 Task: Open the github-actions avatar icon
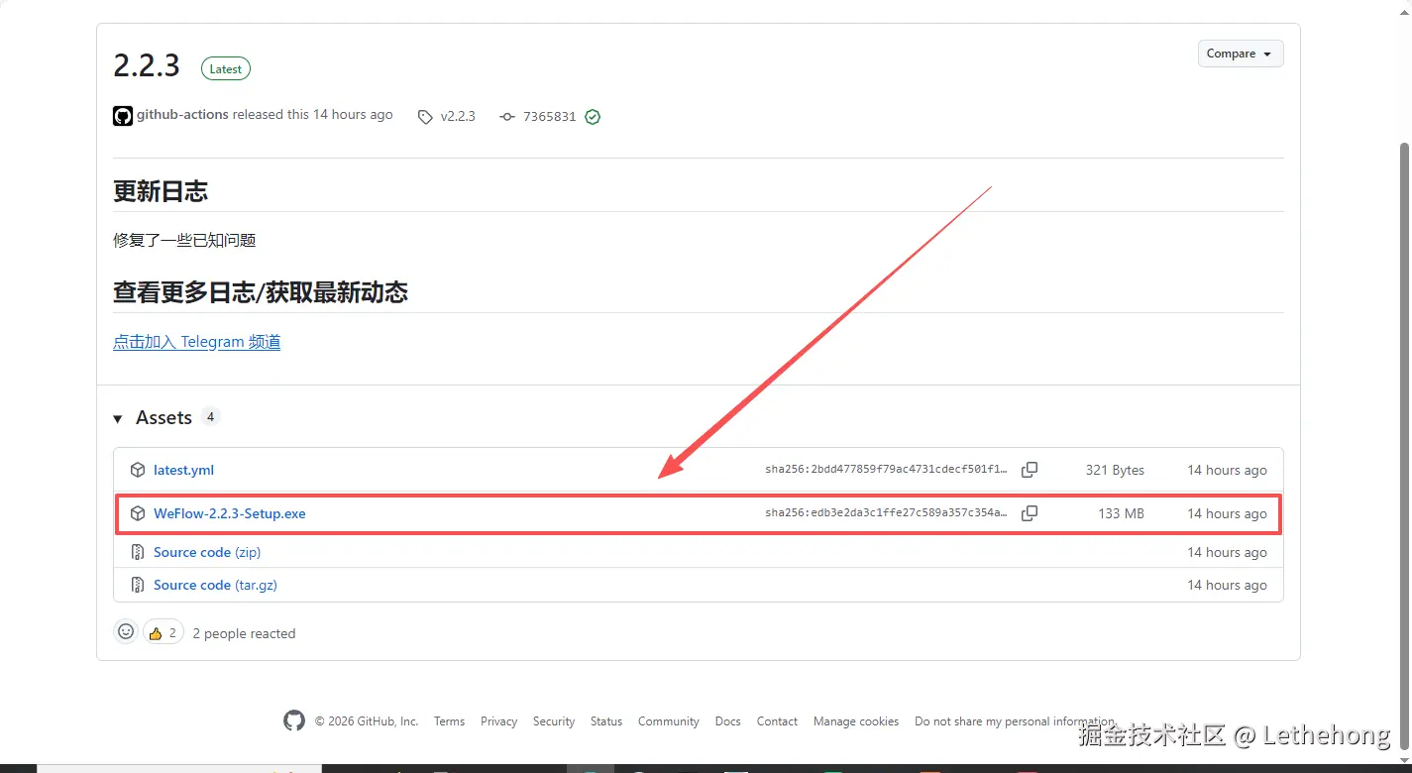(x=123, y=116)
